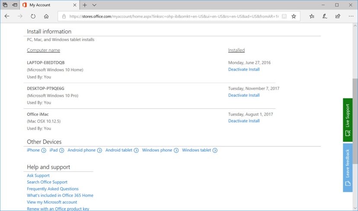Open the Live Support side tab
Image resolution: width=358 pixels, height=211 pixels.
(348, 120)
